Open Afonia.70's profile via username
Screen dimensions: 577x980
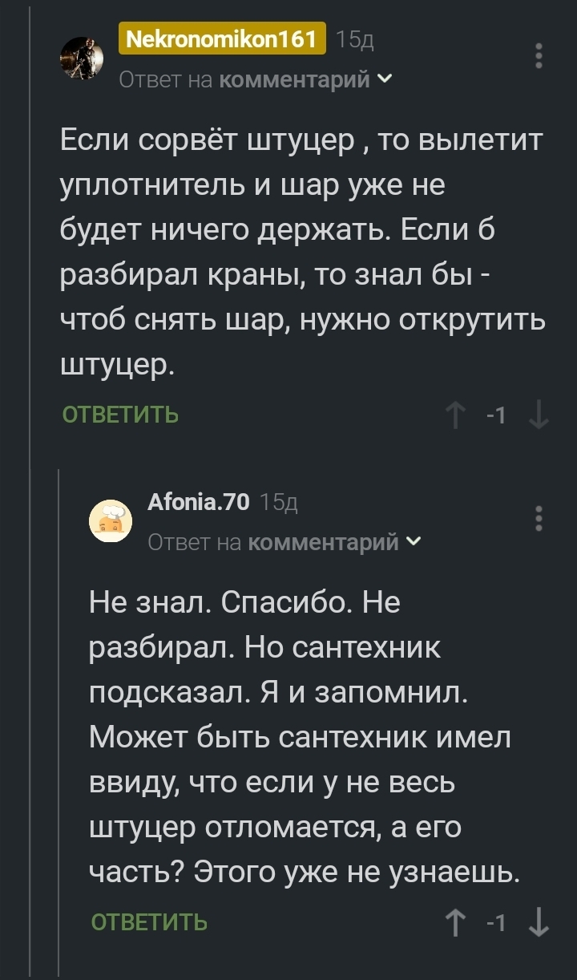click(199, 502)
